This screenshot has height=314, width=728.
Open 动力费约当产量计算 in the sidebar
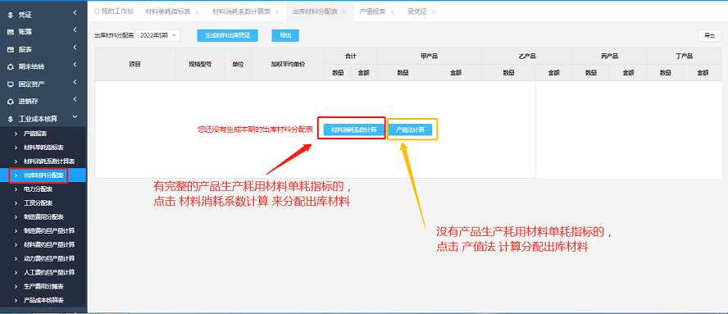tap(49, 258)
